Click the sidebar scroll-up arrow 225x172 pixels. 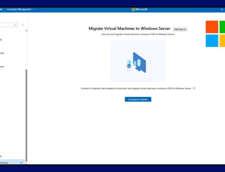coord(27,31)
